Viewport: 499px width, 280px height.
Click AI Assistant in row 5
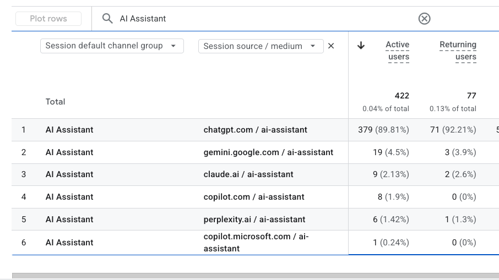click(69, 219)
